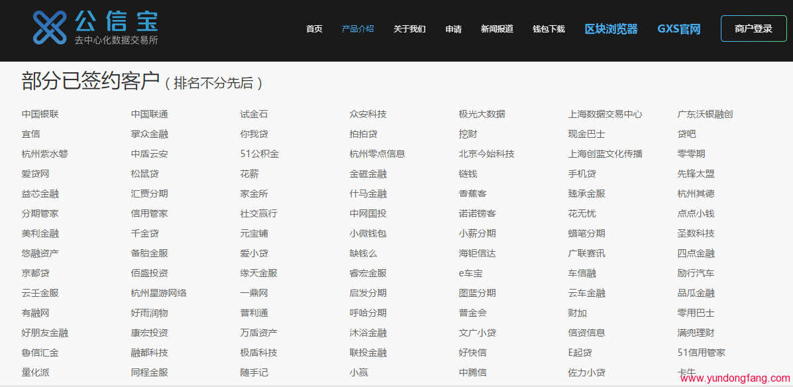This screenshot has width=793, height=387.
Task: Select 产品介绍 in the navigation menu
Action: click(x=358, y=28)
